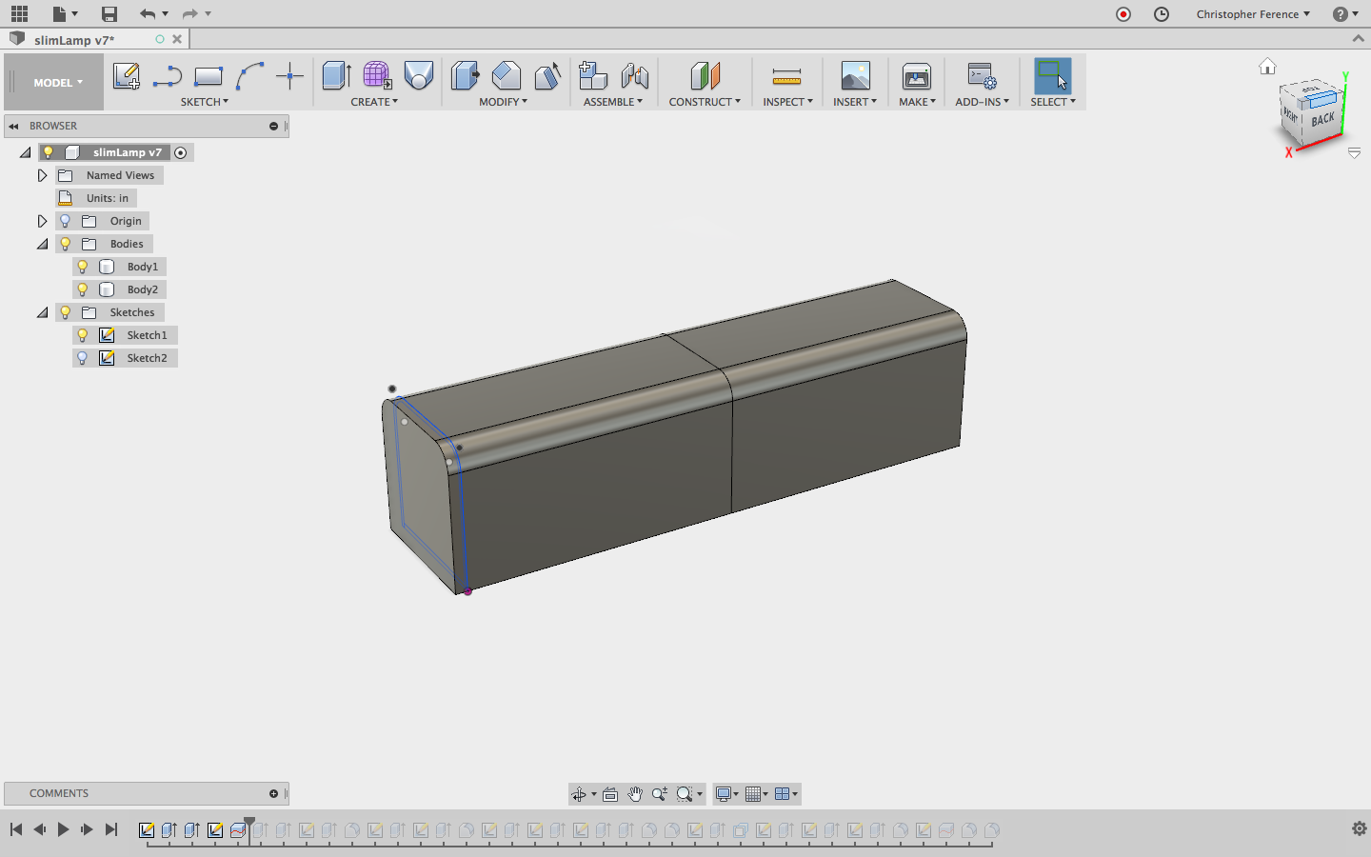The height and width of the screenshot is (857, 1371).
Task: Toggle visibility of Body1
Action: pyautogui.click(x=83, y=267)
